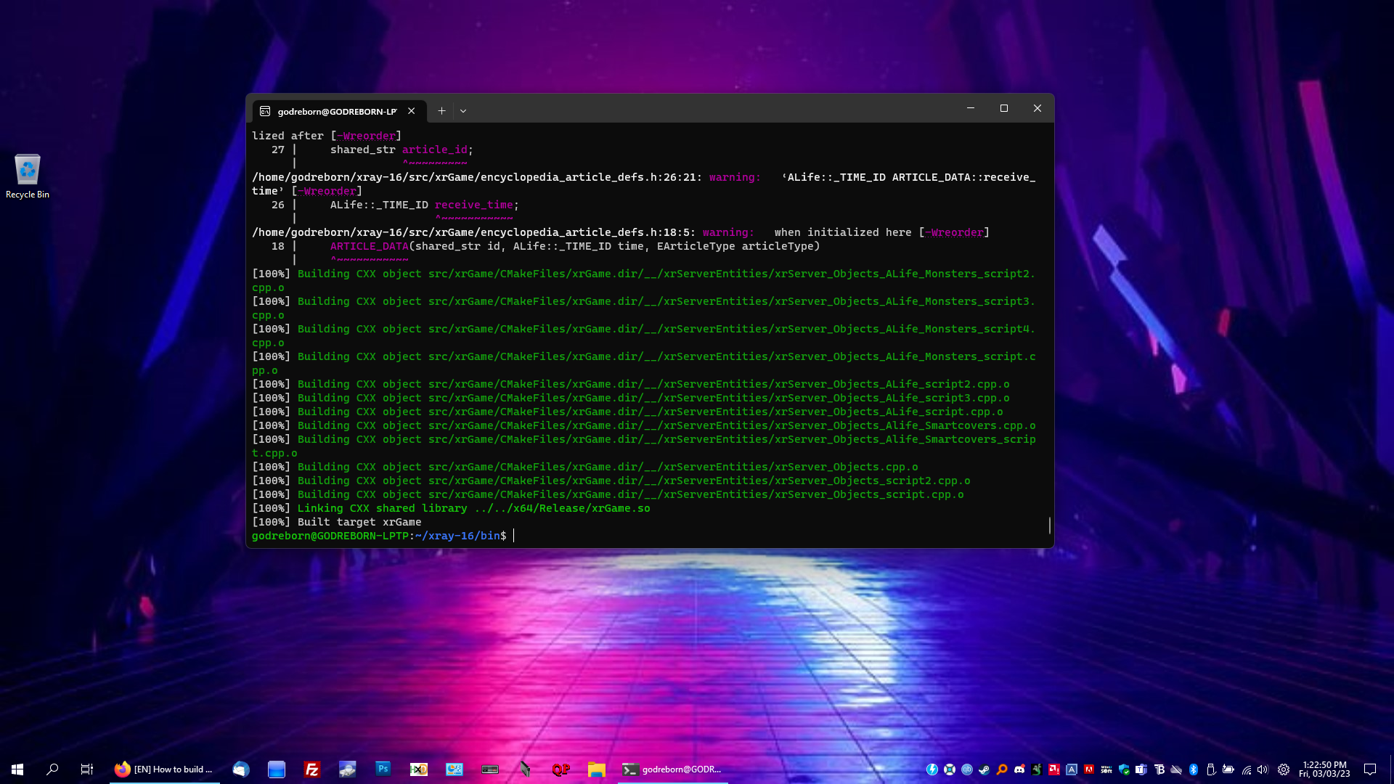Open the clock and date flyout
The width and height of the screenshot is (1394, 784).
(1324, 769)
